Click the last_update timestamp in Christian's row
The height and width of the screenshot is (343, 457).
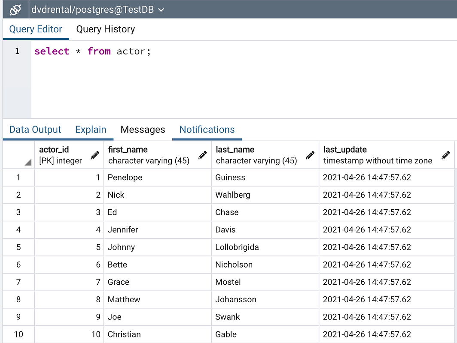coord(387,334)
